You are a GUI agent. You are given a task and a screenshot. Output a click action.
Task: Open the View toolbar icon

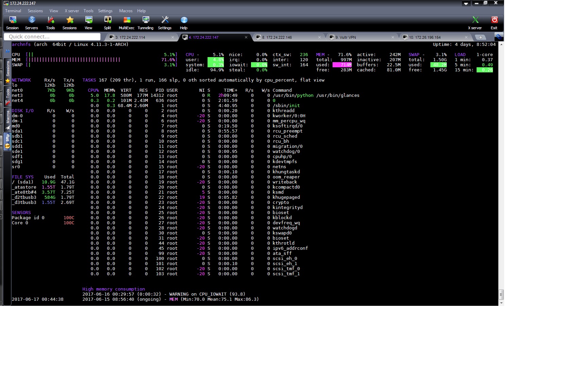88,22
